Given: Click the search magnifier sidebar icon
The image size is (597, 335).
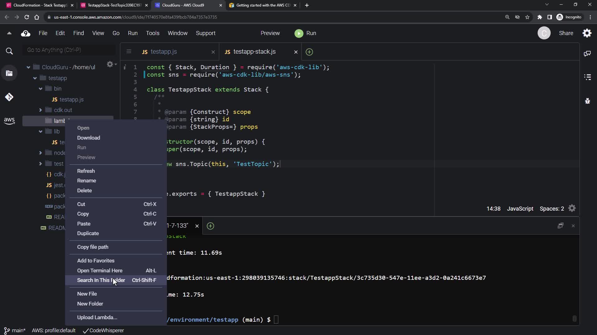Looking at the screenshot, I should coord(9,51).
